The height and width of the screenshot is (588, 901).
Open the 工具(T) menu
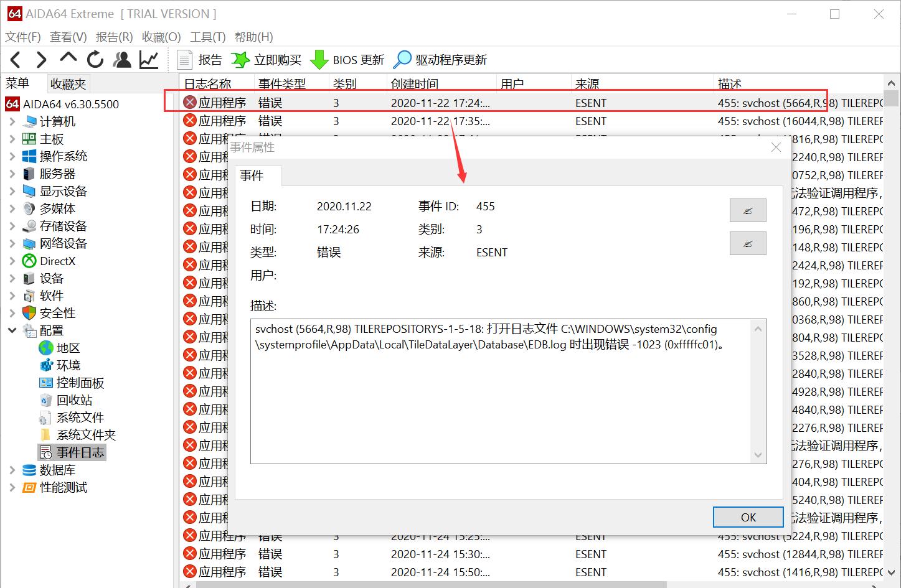click(208, 37)
